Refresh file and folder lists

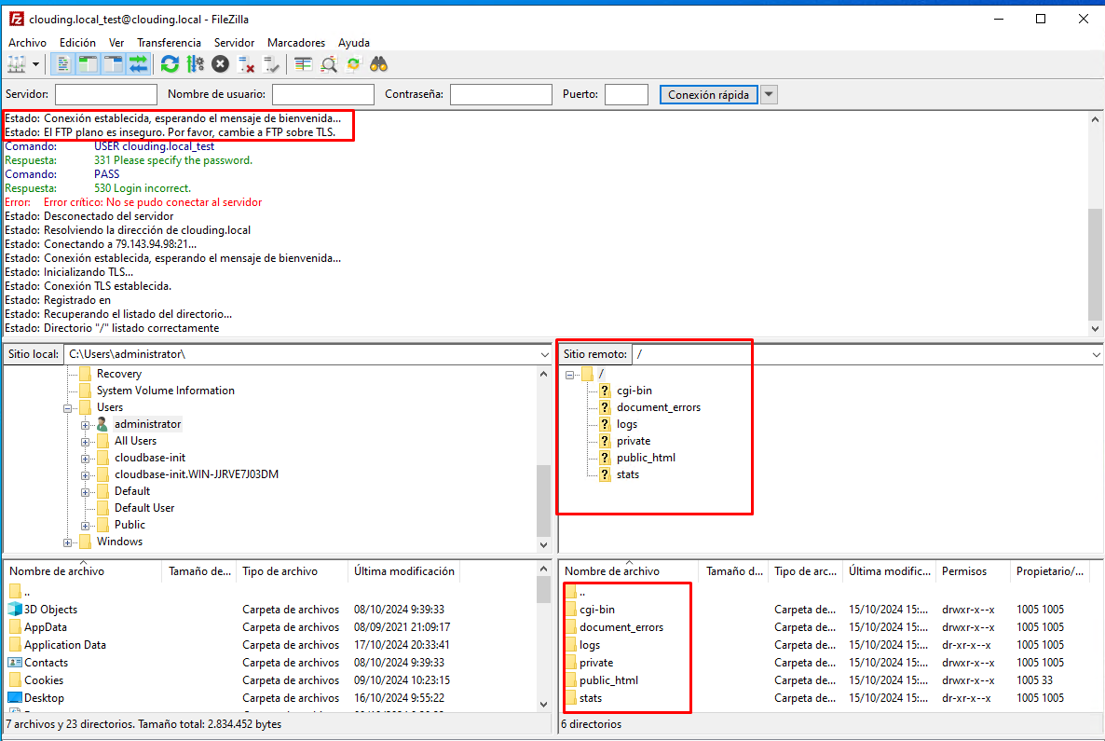coord(170,65)
